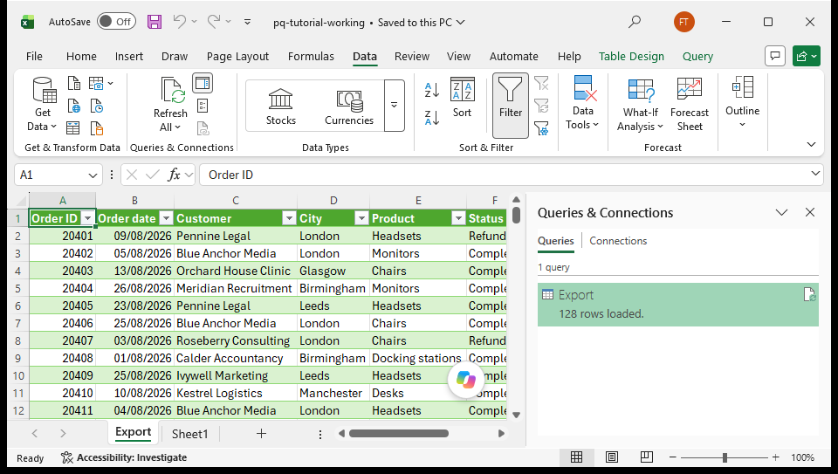Screen dimensions: 838x474
Task: Refresh the Export query icon
Action: [x=809, y=294]
